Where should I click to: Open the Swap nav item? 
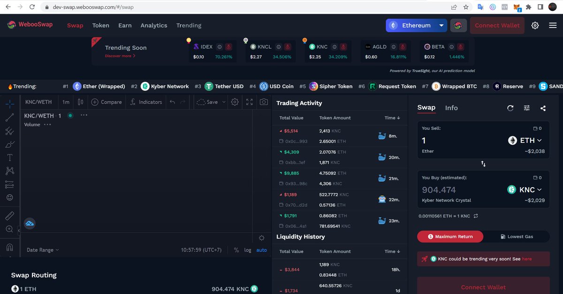[x=75, y=25]
